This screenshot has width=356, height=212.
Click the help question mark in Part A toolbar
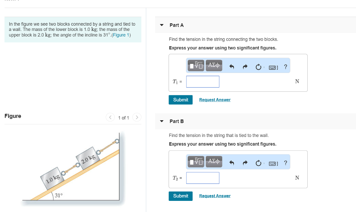click(x=285, y=66)
